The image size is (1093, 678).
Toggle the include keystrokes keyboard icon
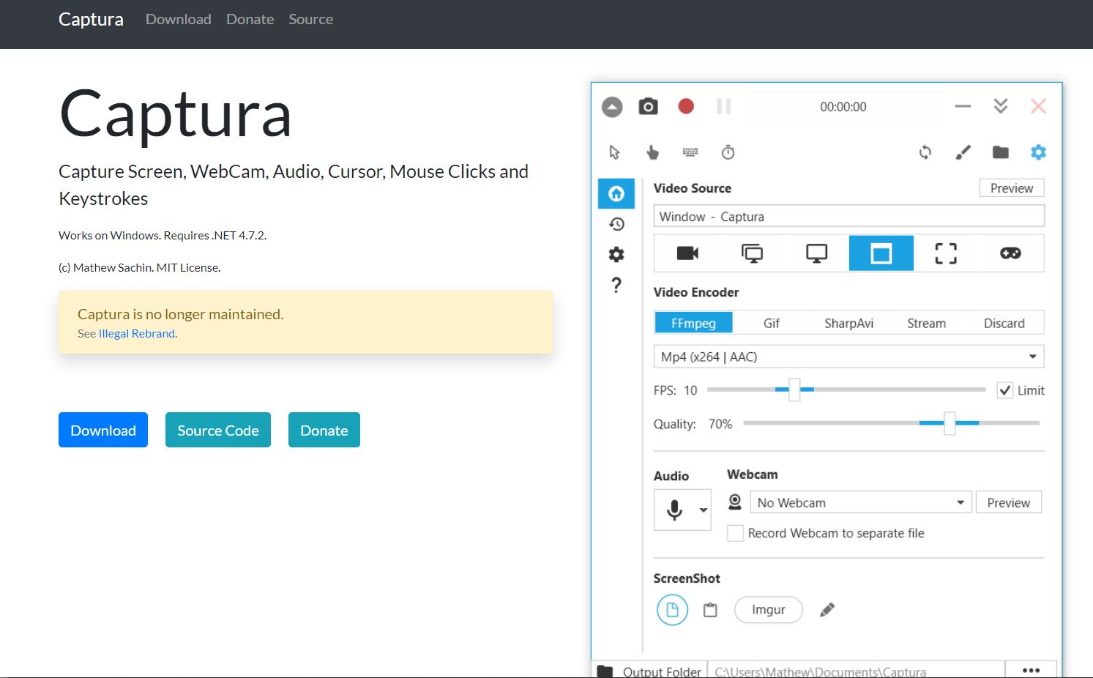[690, 152]
